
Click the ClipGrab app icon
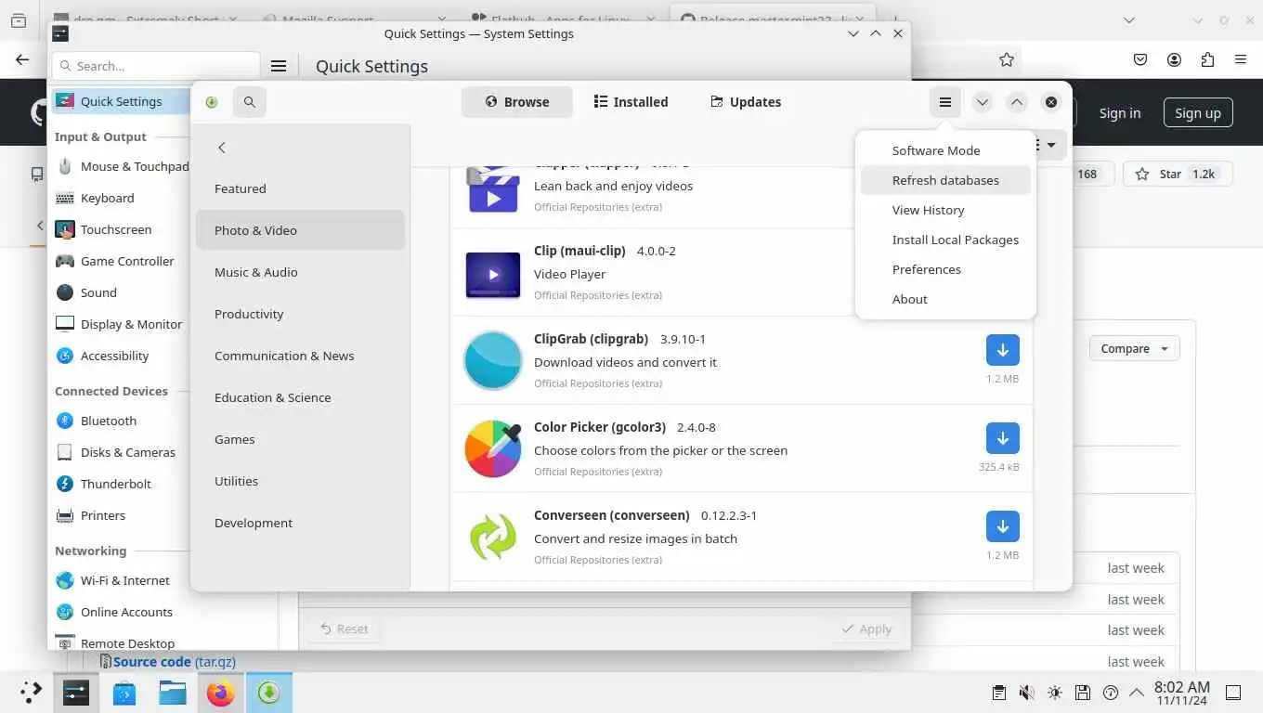[493, 360]
